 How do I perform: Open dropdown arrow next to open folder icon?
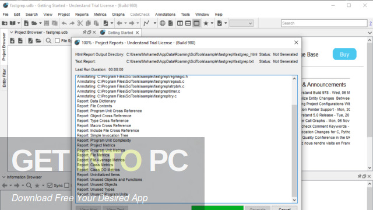click(40, 23)
